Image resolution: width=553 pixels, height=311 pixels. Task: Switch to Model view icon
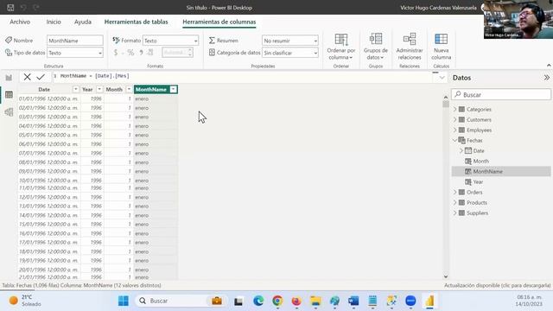pyautogui.click(x=9, y=112)
